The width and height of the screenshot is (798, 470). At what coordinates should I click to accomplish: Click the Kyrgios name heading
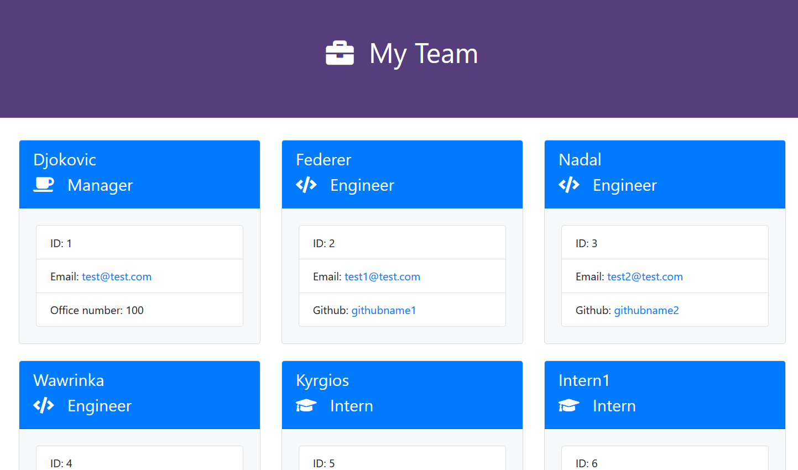pyautogui.click(x=322, y=380)
